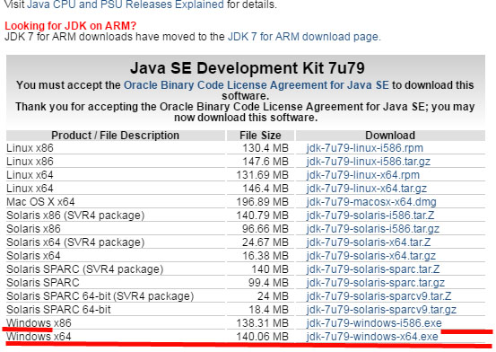
Task: Open JDK 7 for ARM download page link
Action: coord(303,37)
